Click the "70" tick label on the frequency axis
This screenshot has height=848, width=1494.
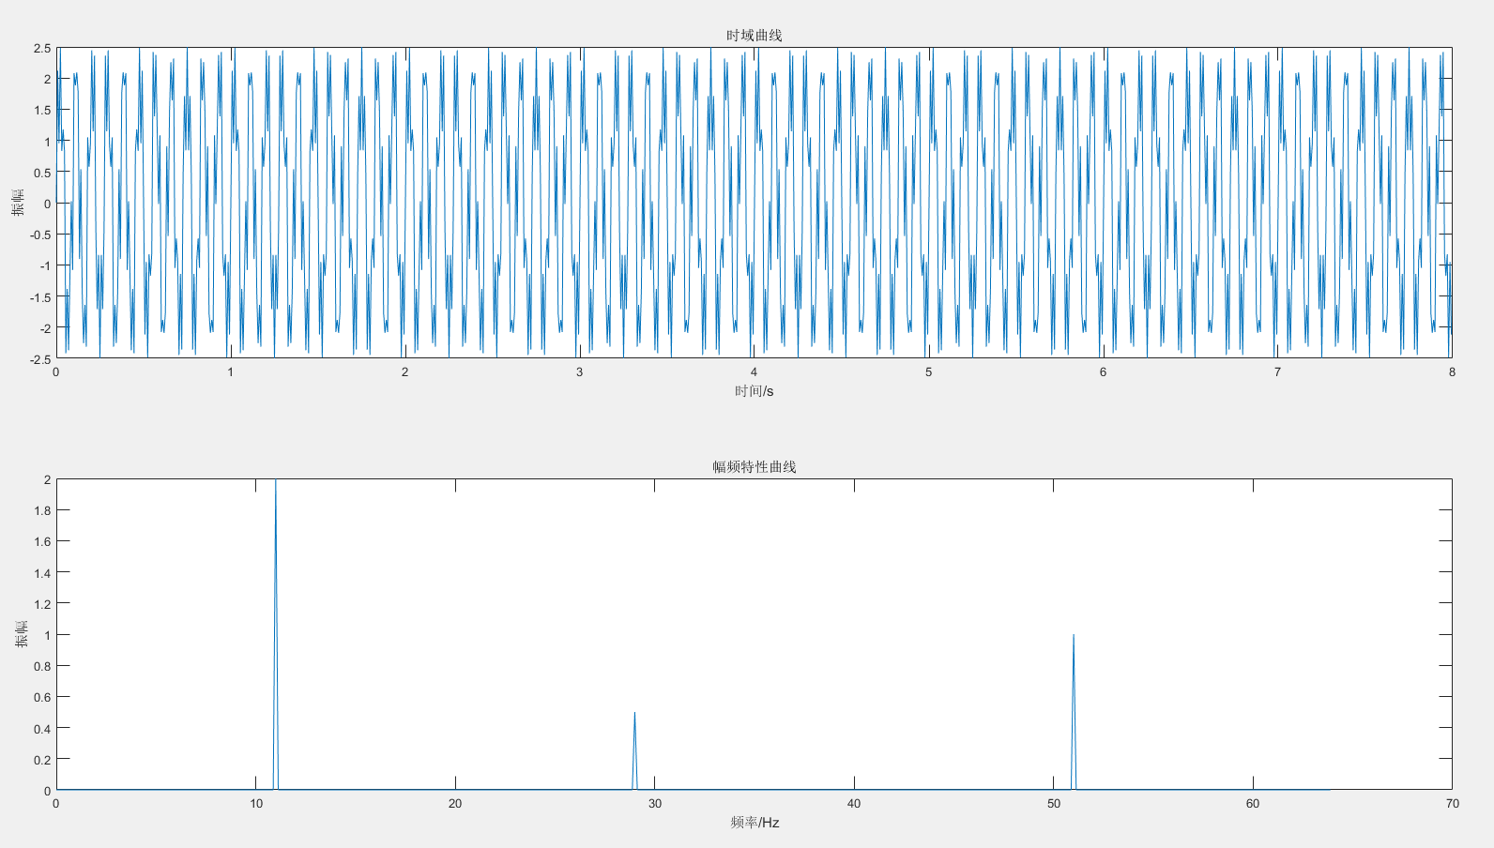(1453, 804)
